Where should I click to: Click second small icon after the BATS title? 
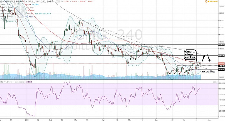tap(59, 2)
